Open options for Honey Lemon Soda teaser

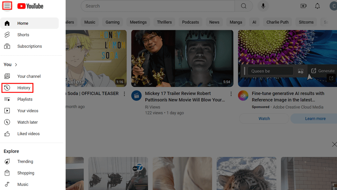coord(124,94)
